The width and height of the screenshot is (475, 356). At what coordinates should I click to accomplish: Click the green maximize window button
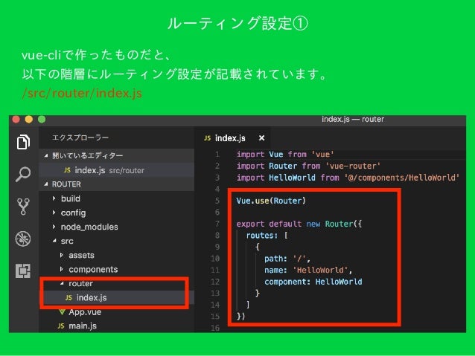[x=42, y=120]
